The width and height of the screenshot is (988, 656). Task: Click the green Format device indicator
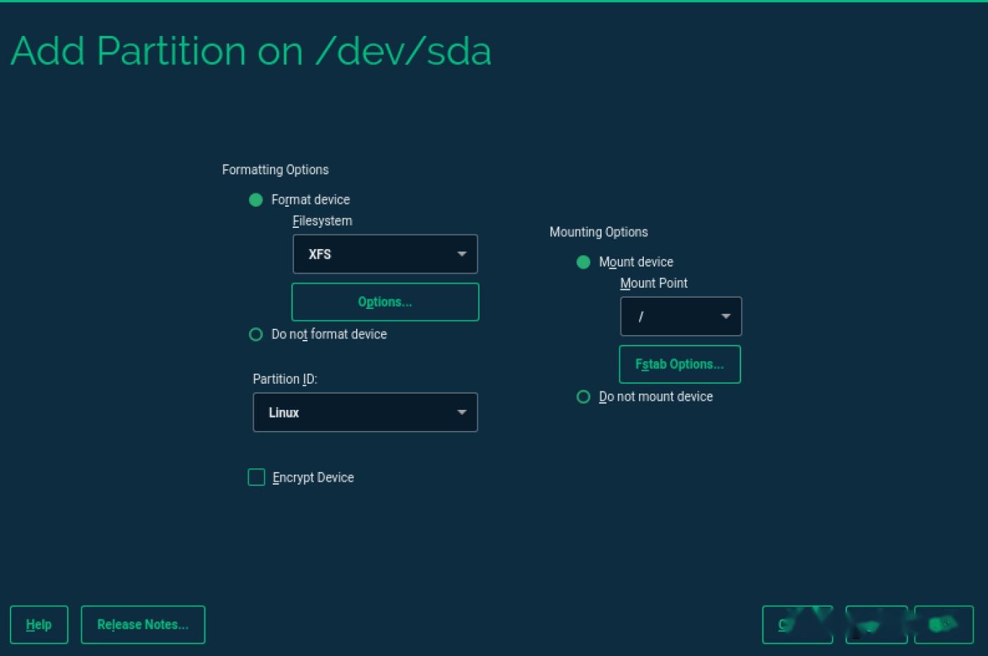(255, 200)
